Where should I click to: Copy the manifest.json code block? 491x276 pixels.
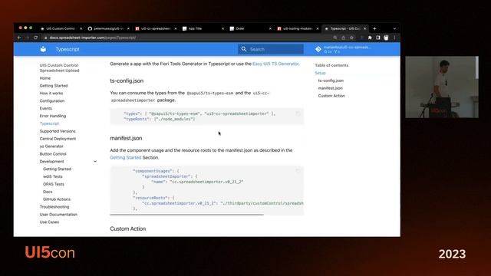pos(298,171)
